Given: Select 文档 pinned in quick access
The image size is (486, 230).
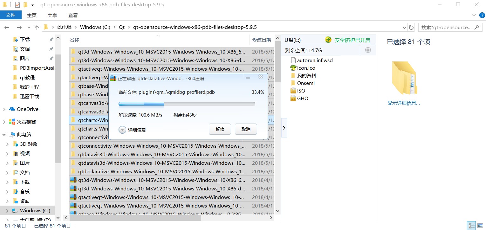Looking at the screenshot, I should [25, 49].
